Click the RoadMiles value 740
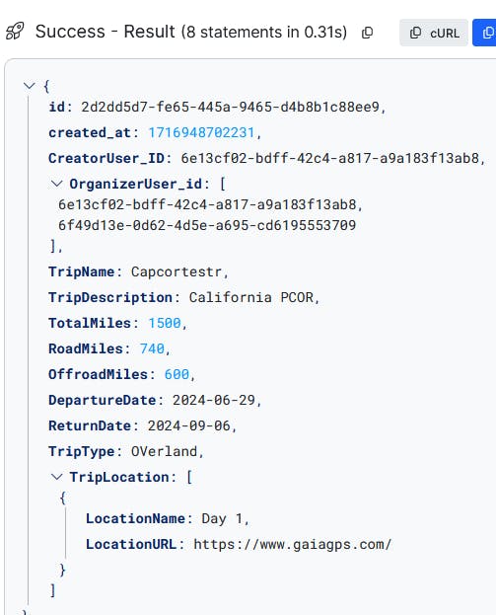Screen dimensions: 496x615 coord(152,348)
